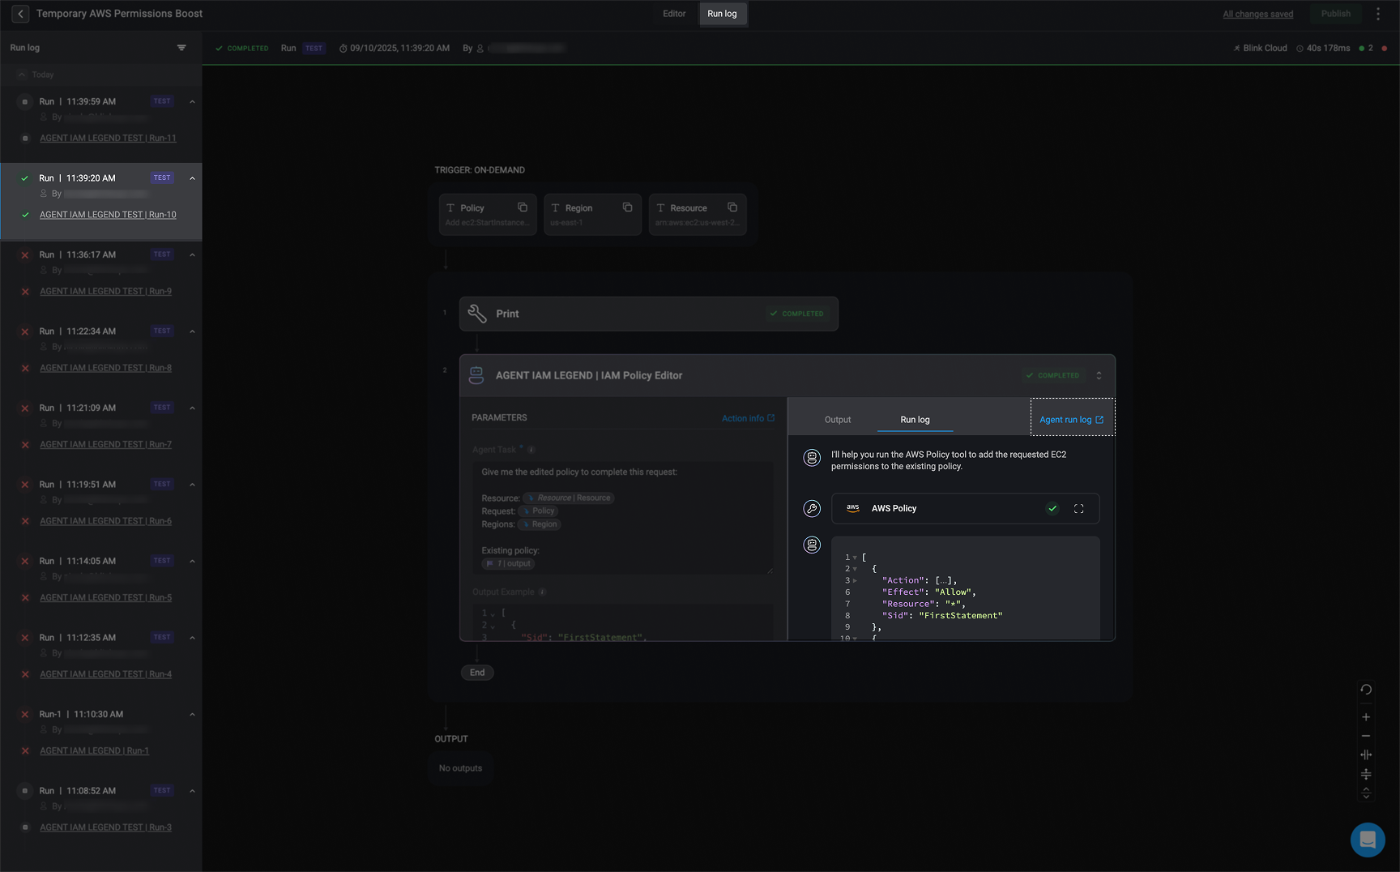Image resolution: width=1400 pixels, height=872 pixels.
Task: Open AGENT IAM LEGEND TEST Run-9 link
Action: point(105,292)
